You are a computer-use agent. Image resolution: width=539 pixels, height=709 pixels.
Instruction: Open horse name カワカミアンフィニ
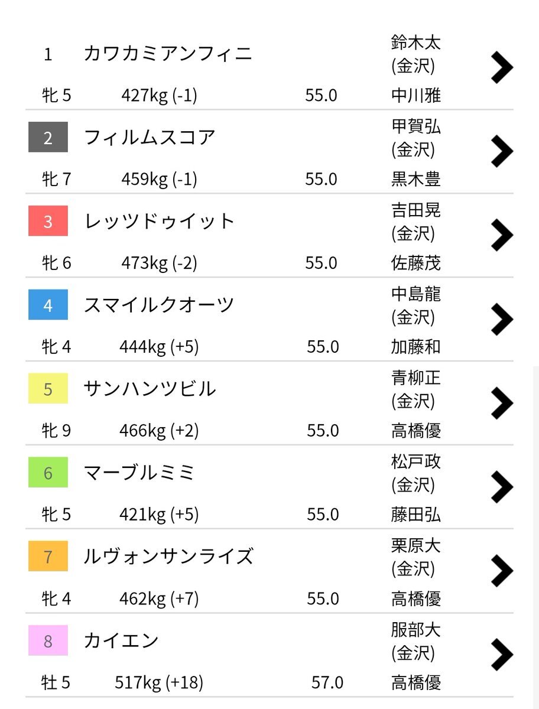168,54
